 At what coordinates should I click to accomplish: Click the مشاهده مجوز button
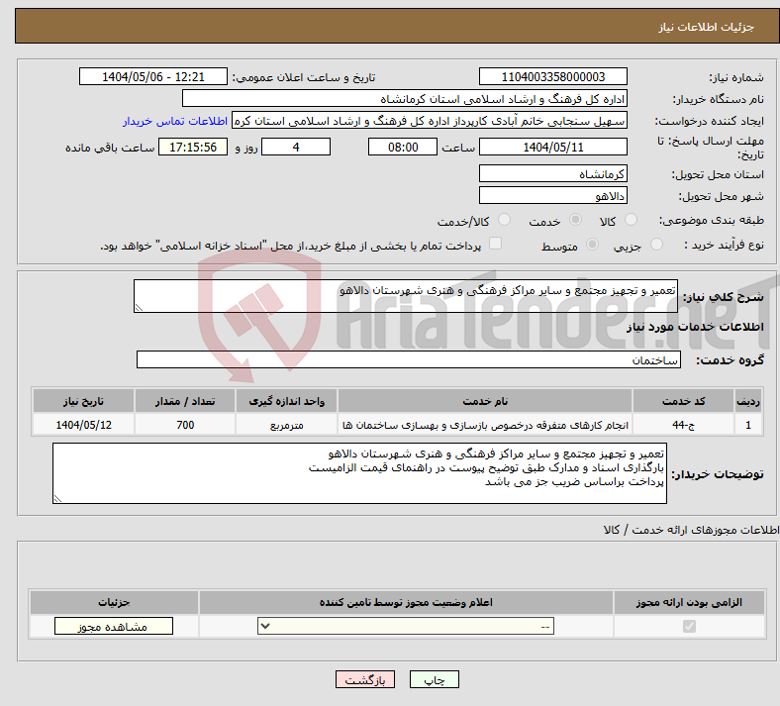pos(114,626)
